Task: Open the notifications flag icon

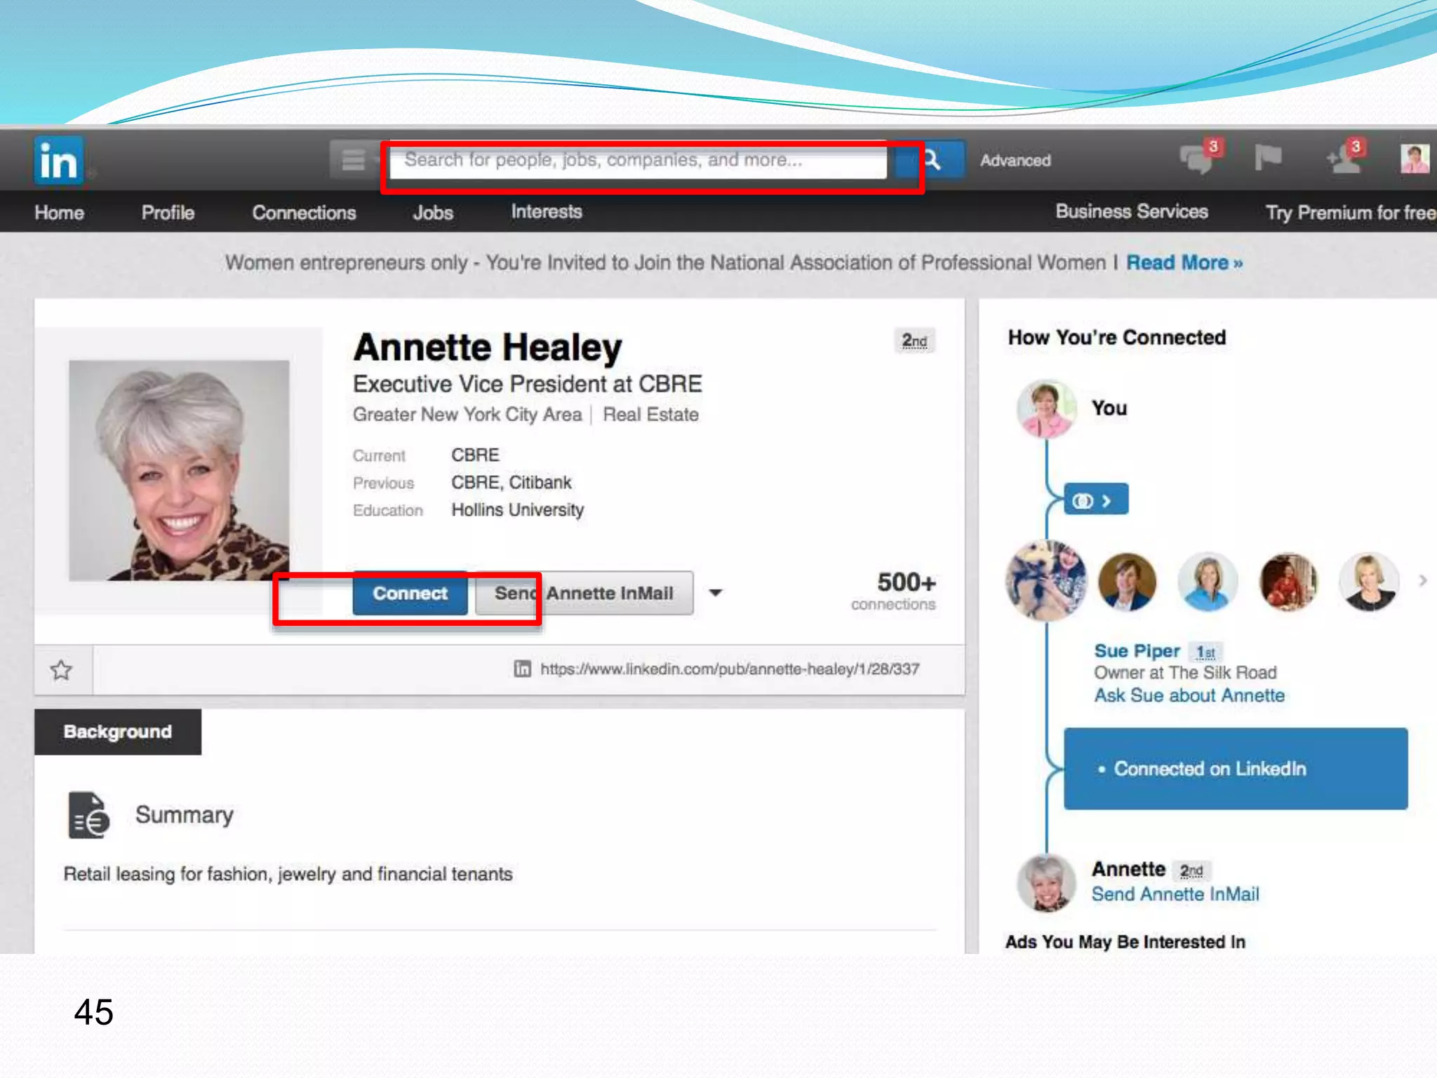Action: (x=1267, y=157)
